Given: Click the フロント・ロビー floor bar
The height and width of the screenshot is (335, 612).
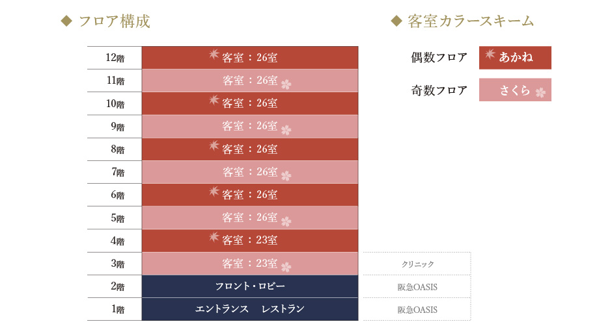Looking at the screenshot, I should [250, 286].
